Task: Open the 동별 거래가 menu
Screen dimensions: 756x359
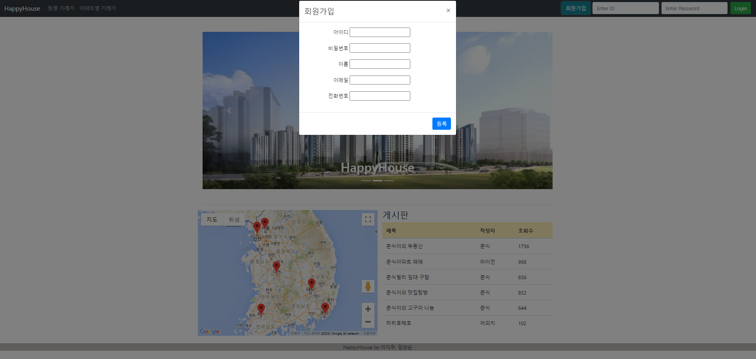Action: click(61, 8)
